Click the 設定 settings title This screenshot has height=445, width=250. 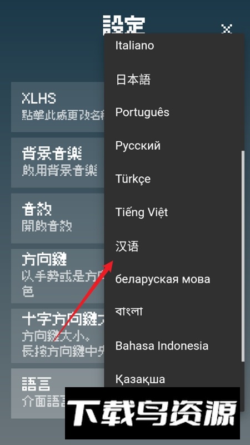(124, 25)
